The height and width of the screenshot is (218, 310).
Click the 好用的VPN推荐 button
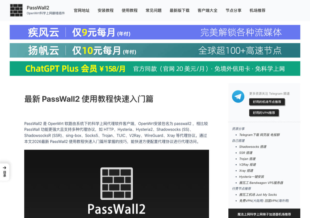(x=264, y=113)
